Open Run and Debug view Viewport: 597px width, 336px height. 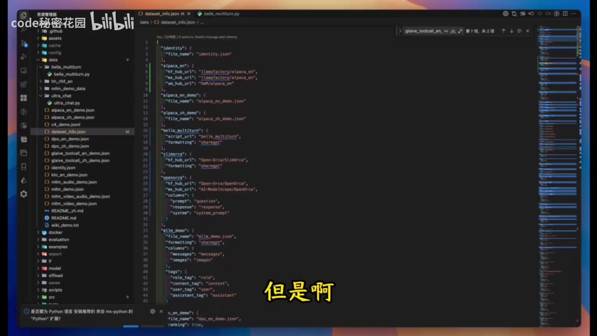pyautogui.click(x=24, y=57)
